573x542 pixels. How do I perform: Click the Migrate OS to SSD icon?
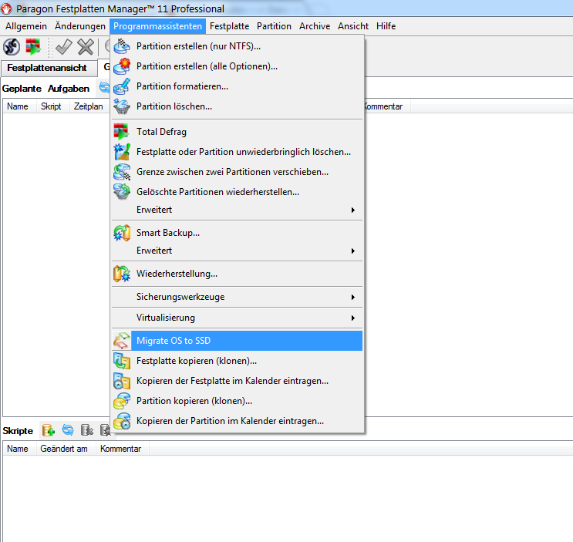[x=122, y=341]
